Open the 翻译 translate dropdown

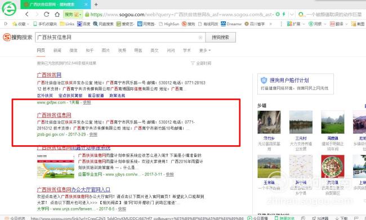tap(338, 24)
